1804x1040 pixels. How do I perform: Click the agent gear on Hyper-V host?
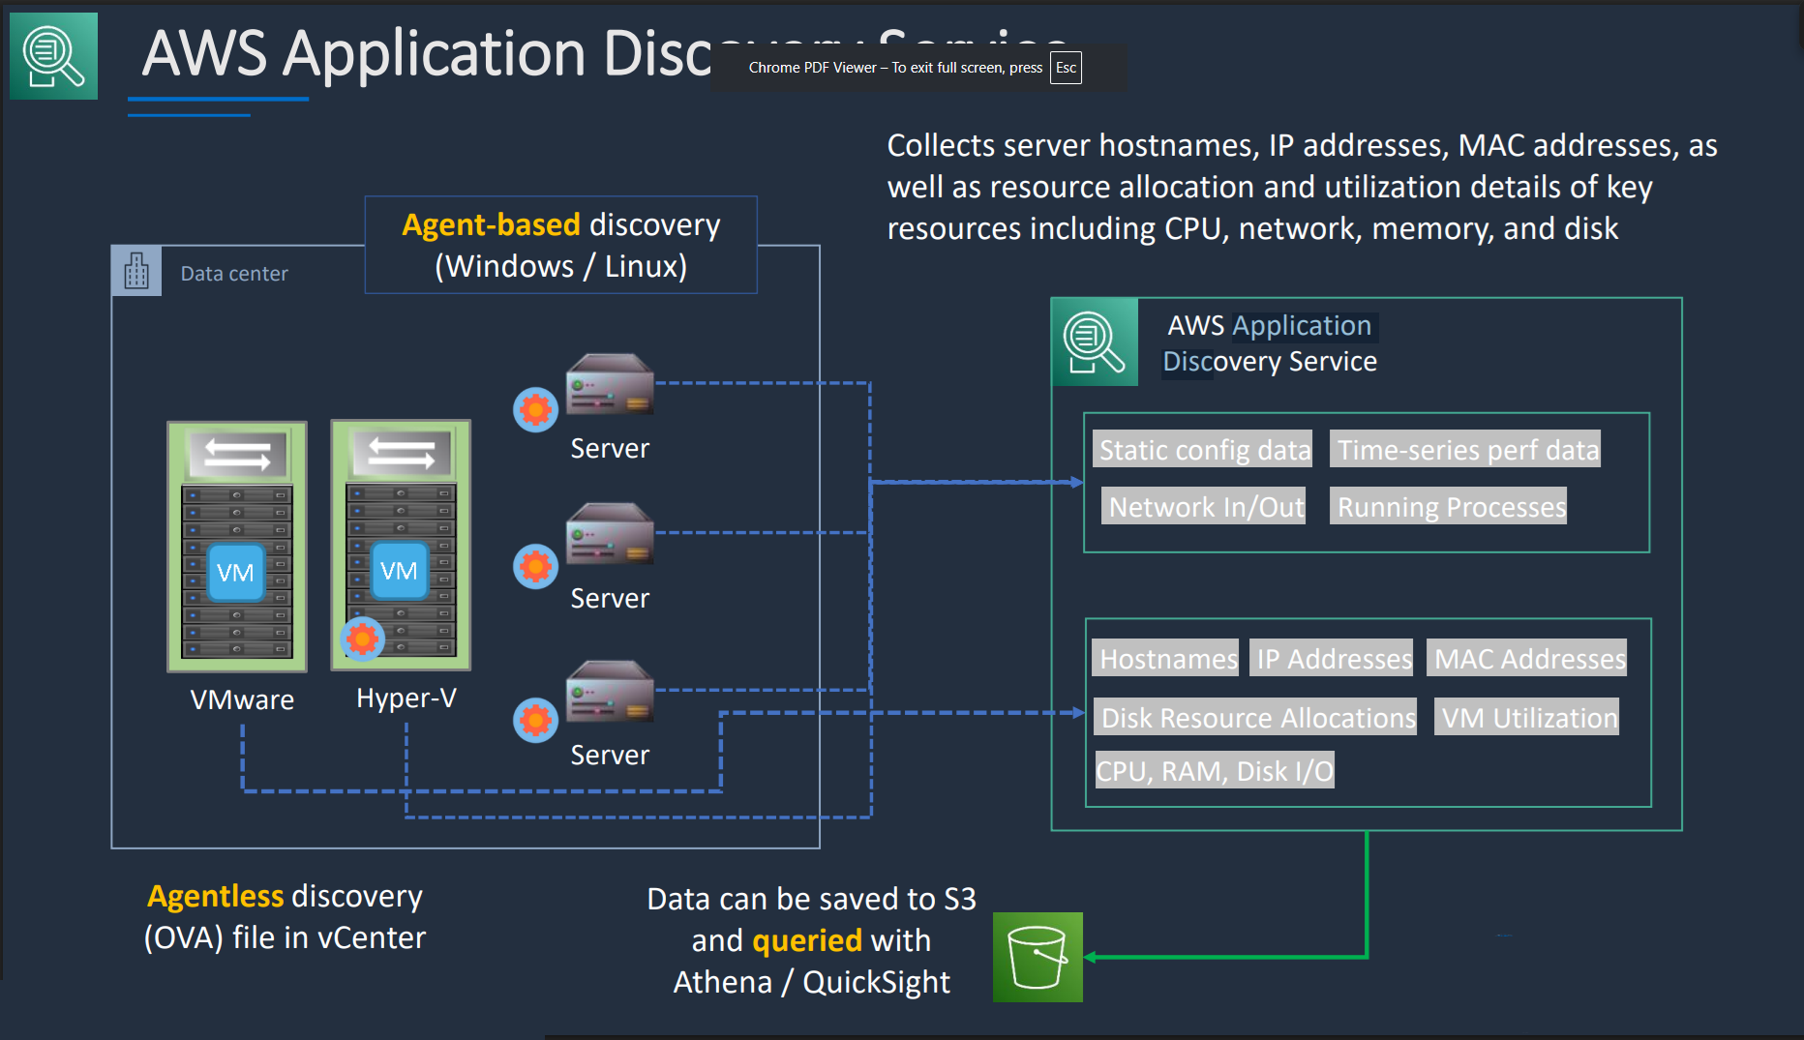tap(362, 639)
